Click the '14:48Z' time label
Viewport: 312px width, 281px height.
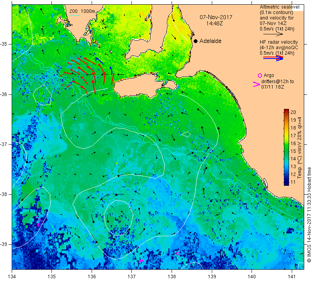pyautogui.click(x=214, y=23)
